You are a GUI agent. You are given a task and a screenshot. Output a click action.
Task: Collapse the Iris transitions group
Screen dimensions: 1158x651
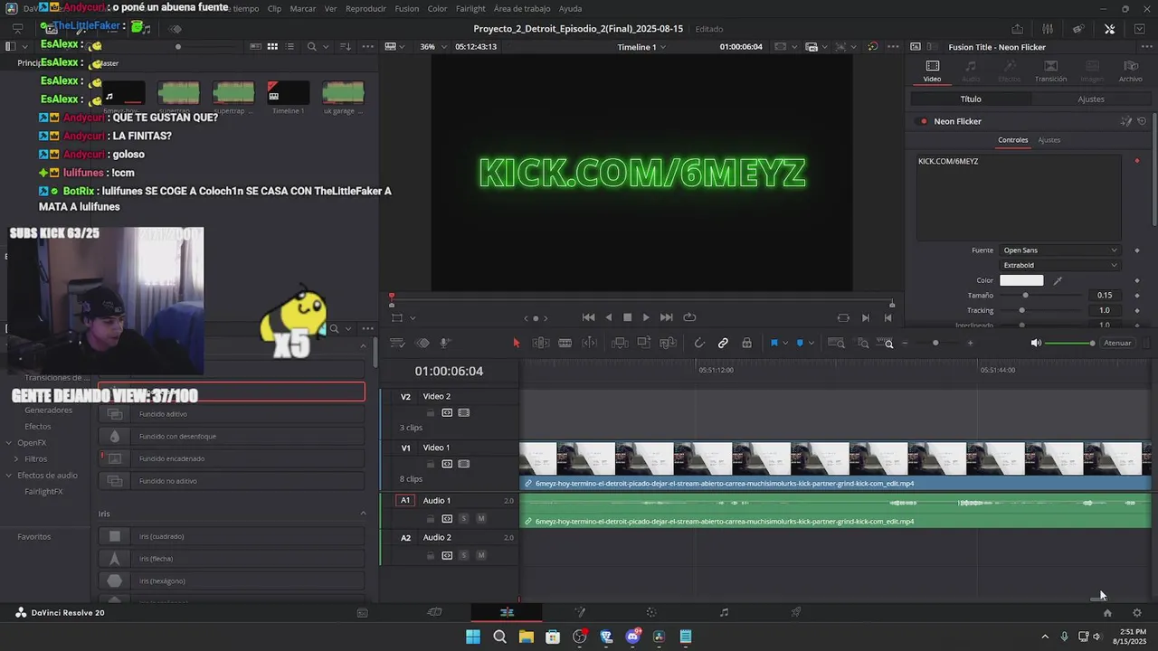(363, 514)
